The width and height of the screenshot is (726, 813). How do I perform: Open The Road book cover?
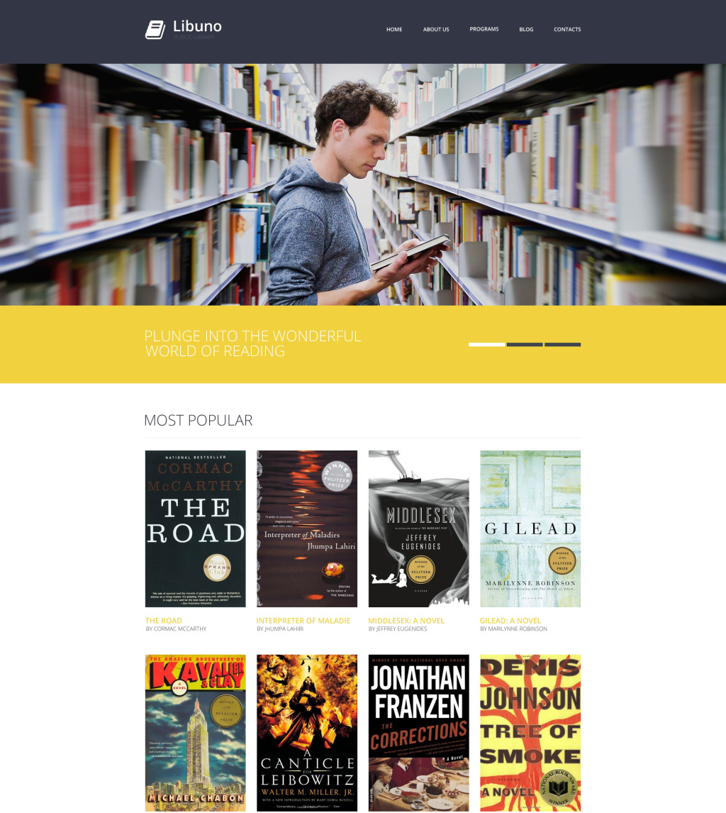(x=196, y=529)
